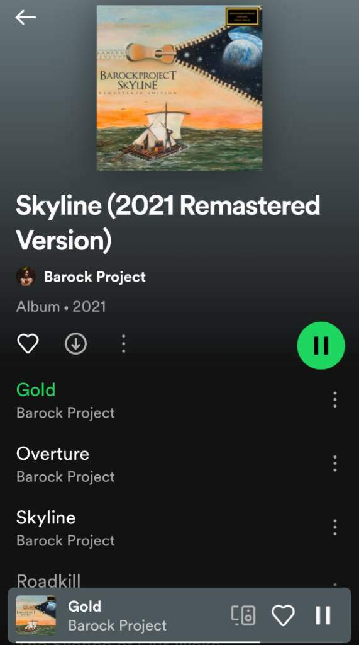Screen dimensions: 359x645
Task: Pause playback with the green button
Action: (321, 345)
